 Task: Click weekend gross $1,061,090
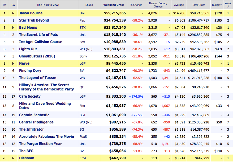(116, 115)
